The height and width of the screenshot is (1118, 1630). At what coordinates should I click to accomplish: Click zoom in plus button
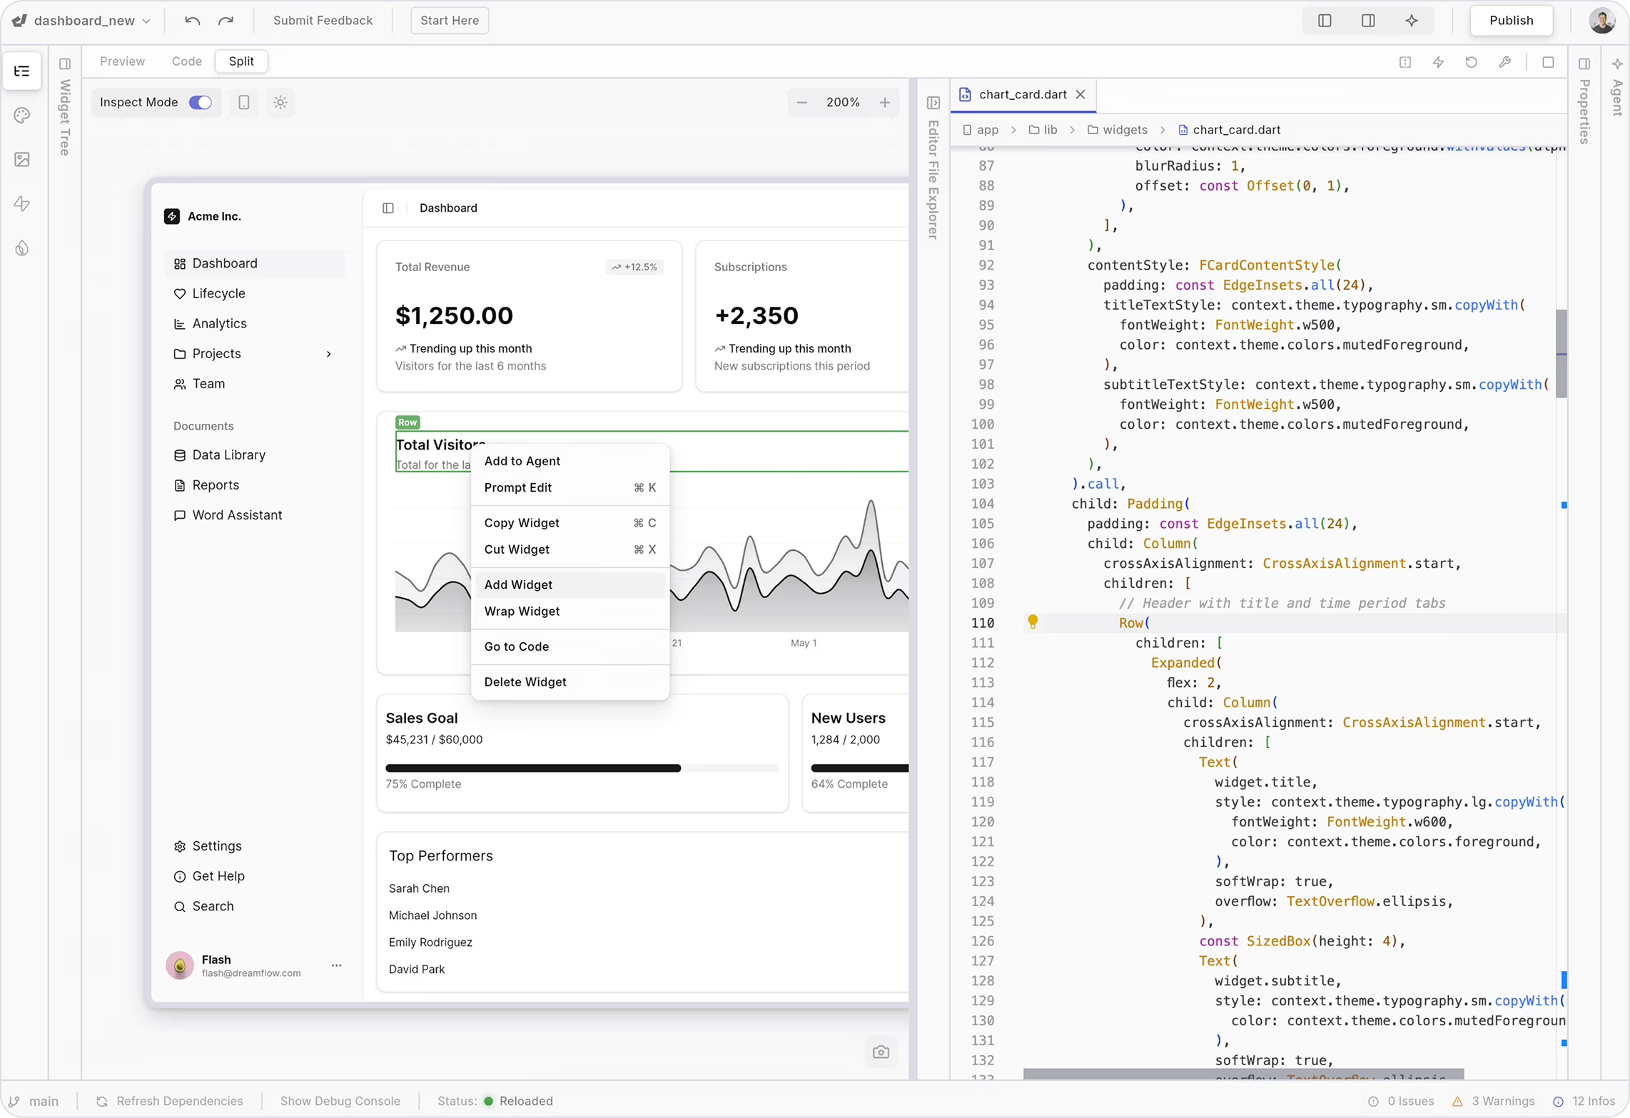point(885,103)
